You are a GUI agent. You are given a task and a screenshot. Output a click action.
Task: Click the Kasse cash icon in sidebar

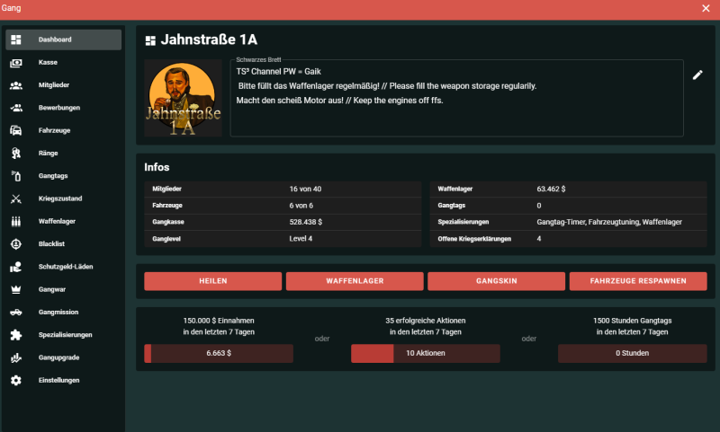(x=16, y=63)
